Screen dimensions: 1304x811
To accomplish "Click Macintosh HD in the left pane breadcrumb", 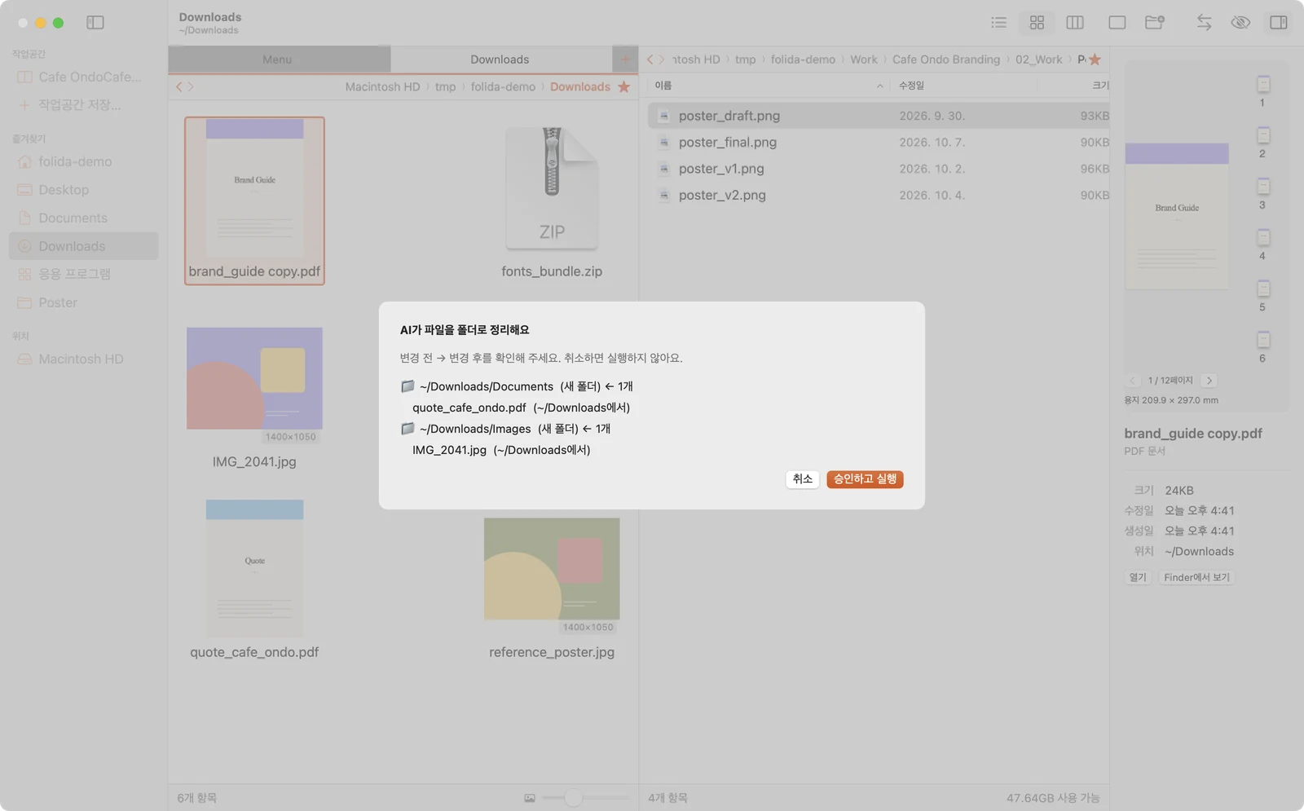I will tap(382, 86).
